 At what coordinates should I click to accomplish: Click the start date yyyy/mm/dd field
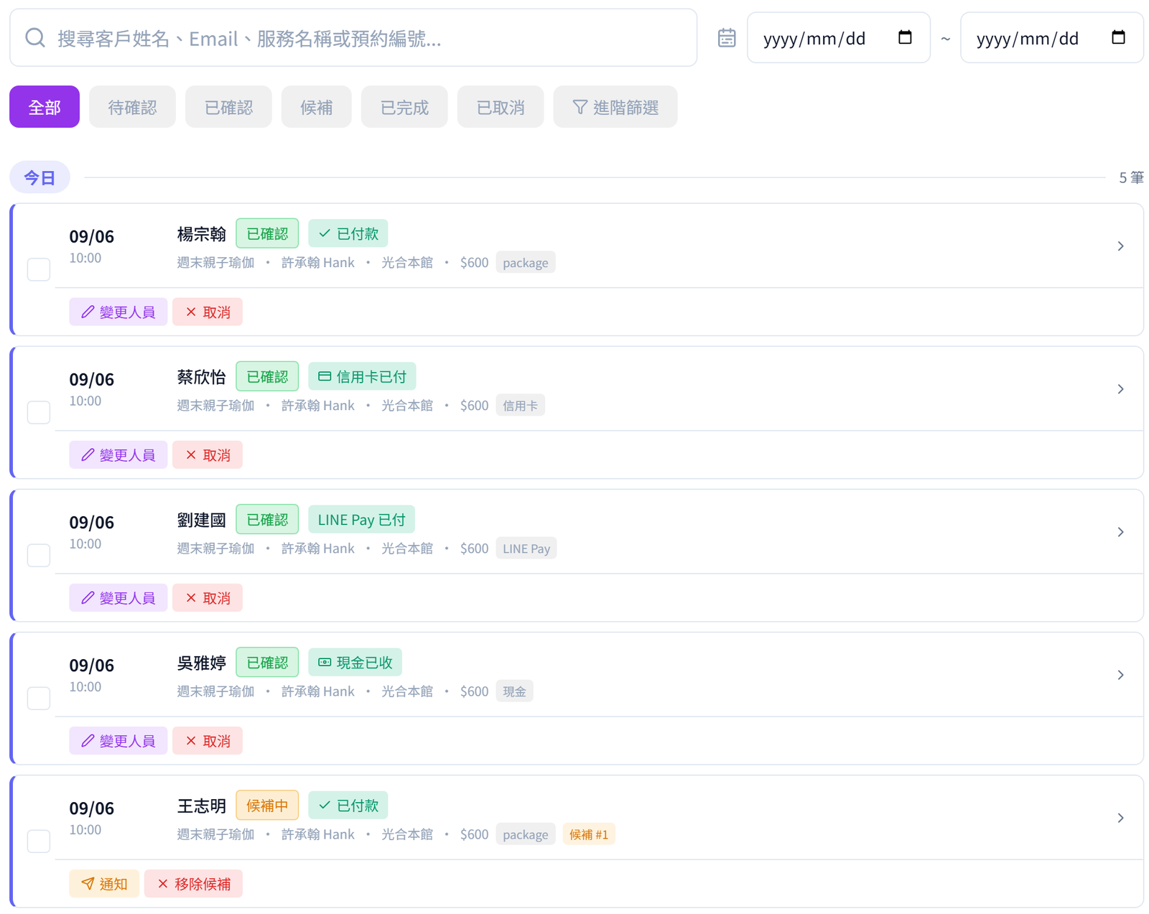839,37
